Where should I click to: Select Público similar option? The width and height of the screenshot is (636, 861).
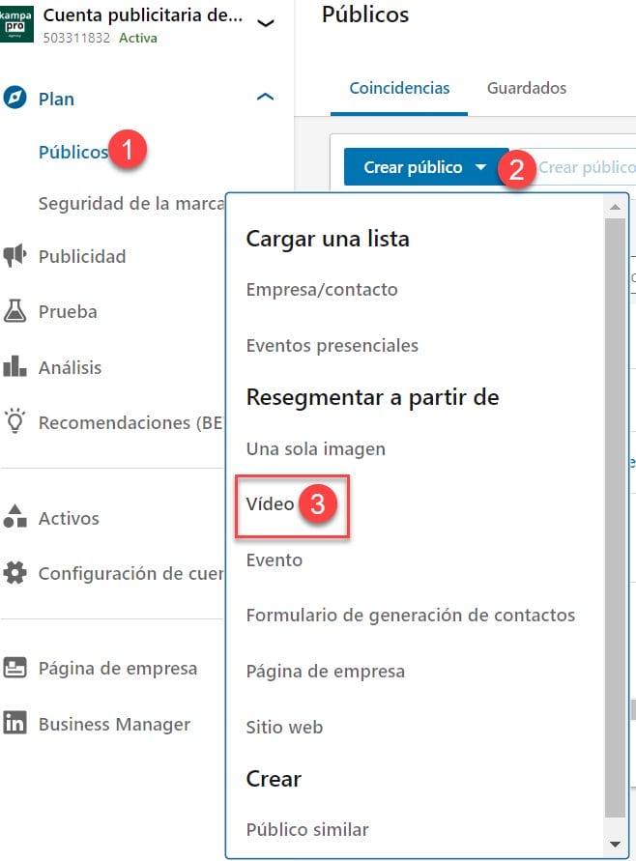[307, 830]
